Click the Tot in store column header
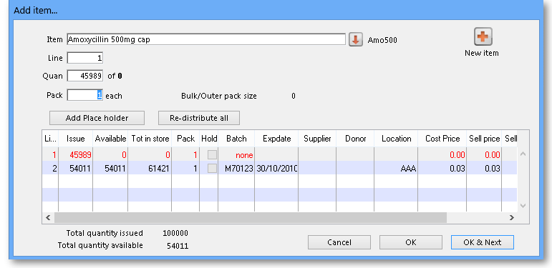 pos(150,139)
